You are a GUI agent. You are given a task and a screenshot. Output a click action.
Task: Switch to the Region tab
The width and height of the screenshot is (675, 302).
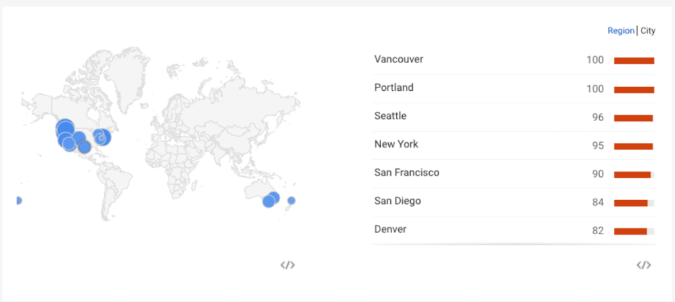621,31
